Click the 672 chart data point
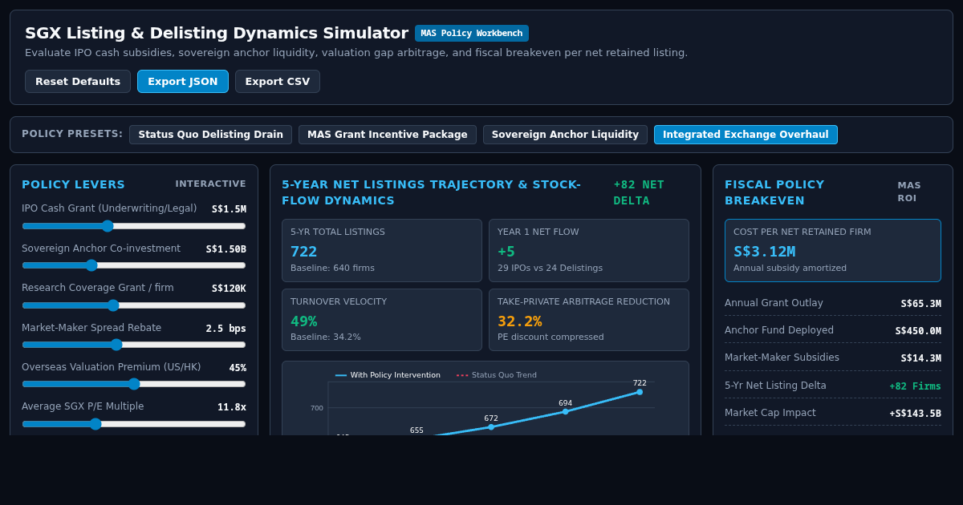This screenshot has height=505, width=963. 491,426
